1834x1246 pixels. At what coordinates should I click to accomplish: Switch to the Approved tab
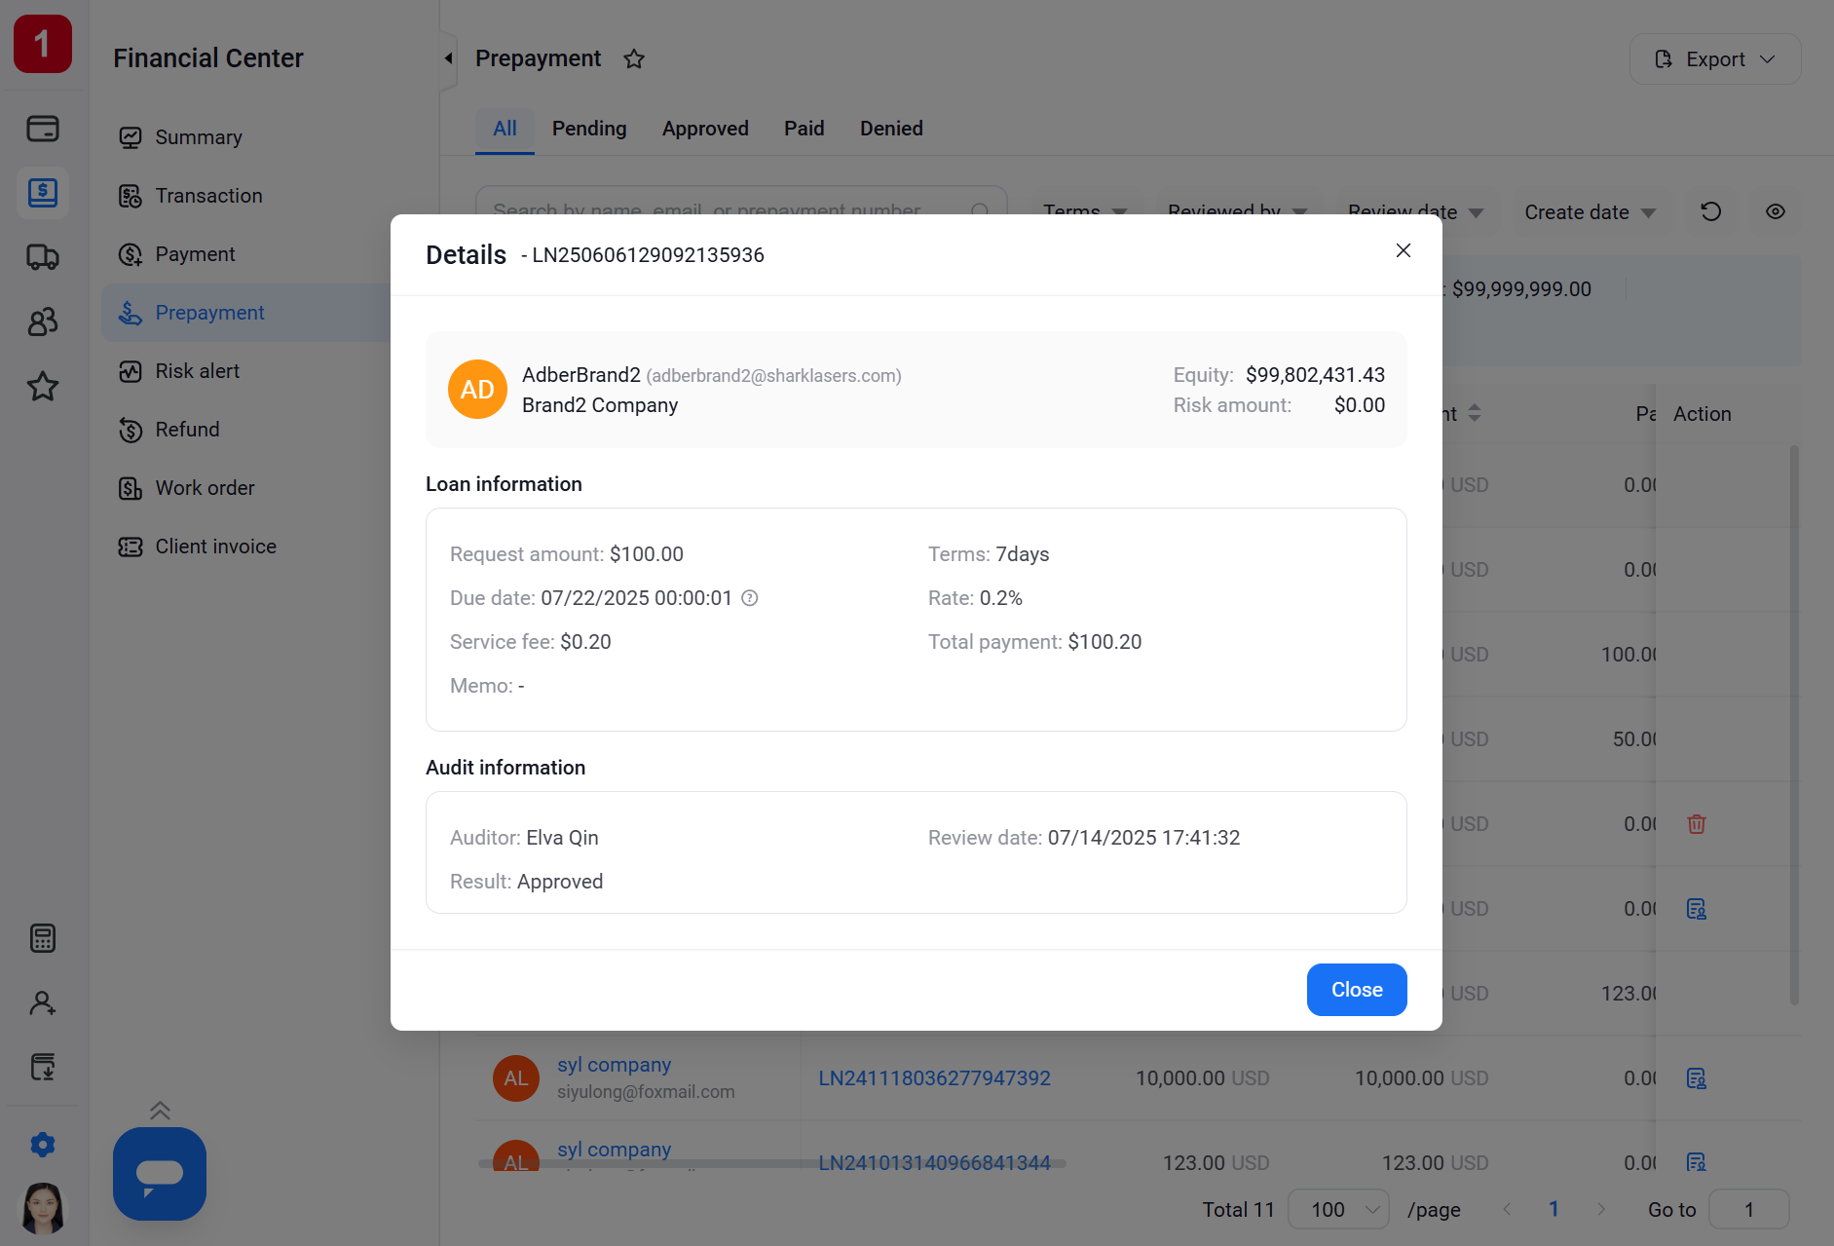click(x=705, y=129)
